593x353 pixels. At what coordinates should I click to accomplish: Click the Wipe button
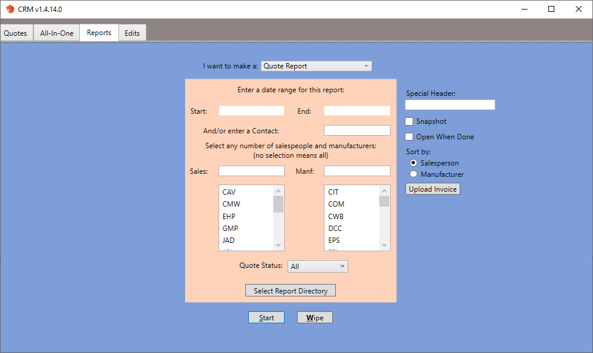point(314,317)
